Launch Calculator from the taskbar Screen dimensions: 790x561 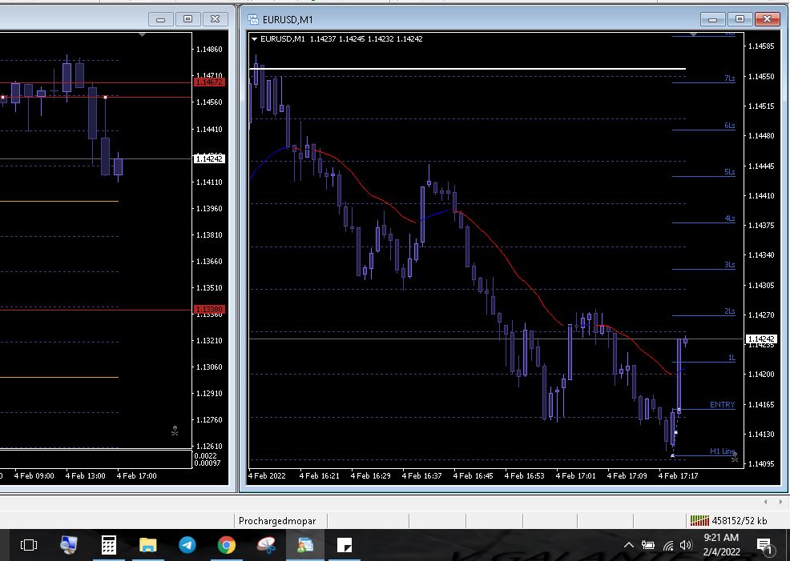click(x=109, y=545)
